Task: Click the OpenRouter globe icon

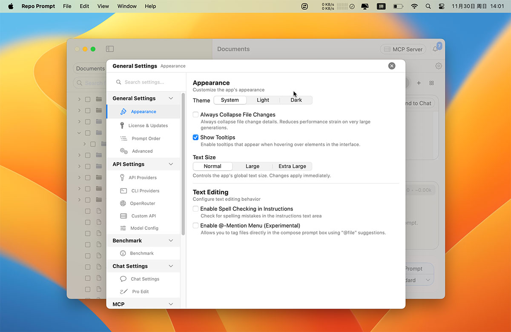Action: (x=123, y=203)
